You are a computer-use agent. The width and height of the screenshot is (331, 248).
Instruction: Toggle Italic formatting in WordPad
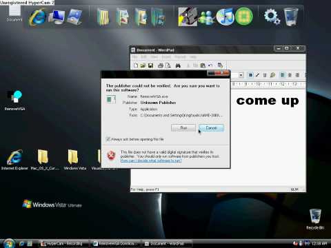point(258,75)
